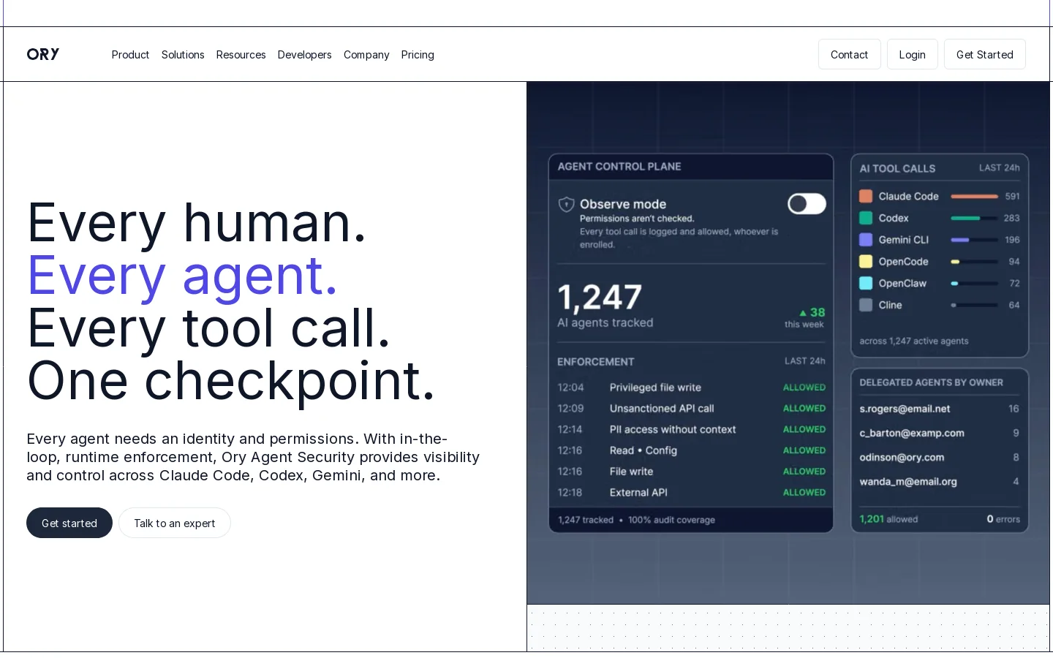Click the Claude Code usage bar
Image resolution: width=1053 pixels, height=658 pixels.
click(x=974, y=196)
